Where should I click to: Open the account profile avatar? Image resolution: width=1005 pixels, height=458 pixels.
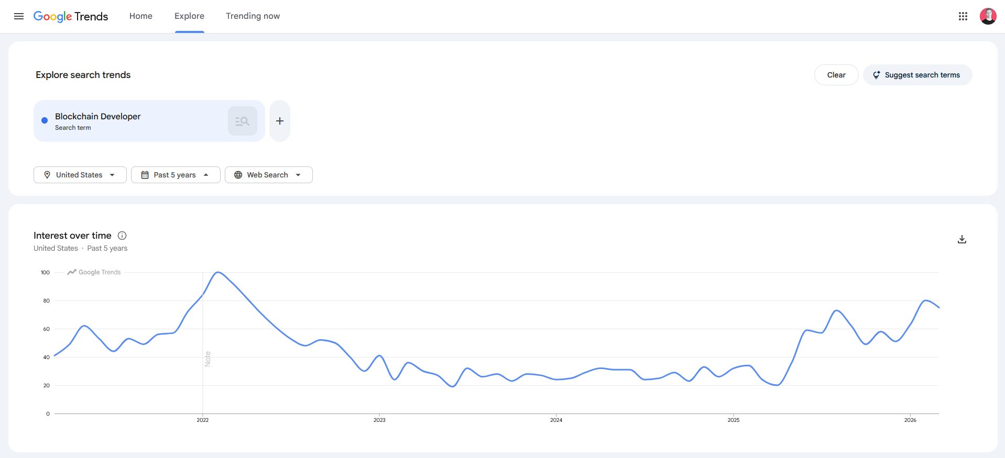click(x=988, y=16)
